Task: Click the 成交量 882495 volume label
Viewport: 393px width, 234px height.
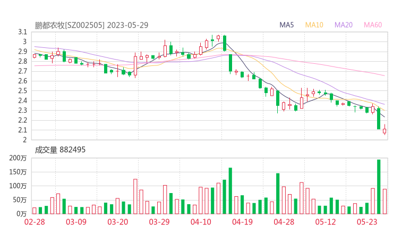Action: click(x=60, y=150)
